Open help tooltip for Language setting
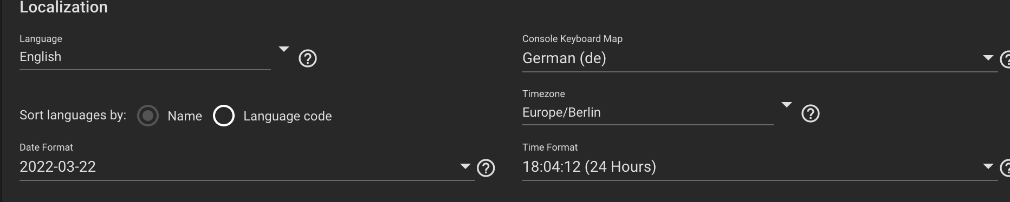The image size is (1010, 202). (308, 58)
